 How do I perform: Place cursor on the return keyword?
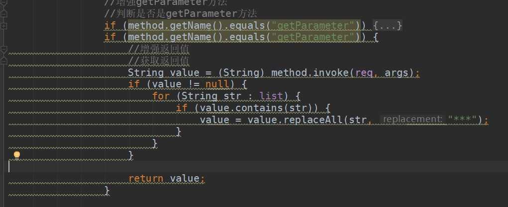tap(146, 178)
